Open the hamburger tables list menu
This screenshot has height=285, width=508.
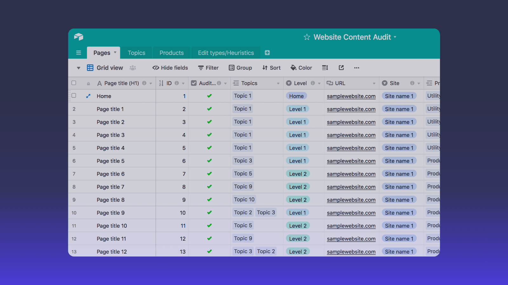click(78, 53)
